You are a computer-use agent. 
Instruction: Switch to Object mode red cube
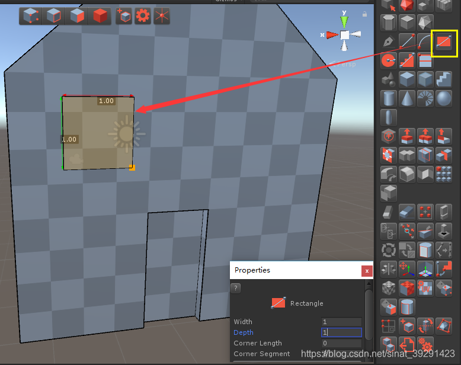(x=100, y=16)
